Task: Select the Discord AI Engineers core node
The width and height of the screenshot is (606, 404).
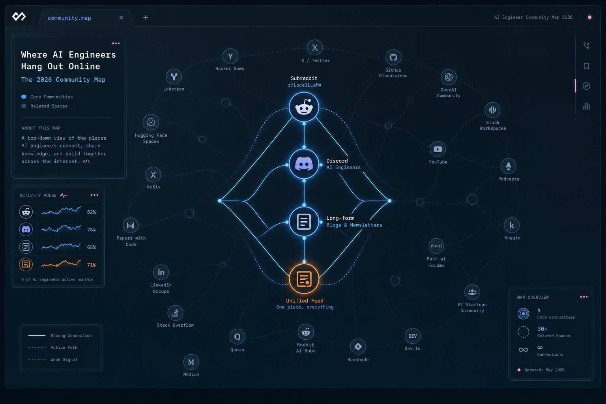Action: pyautogui.click(x=304, y=164)
